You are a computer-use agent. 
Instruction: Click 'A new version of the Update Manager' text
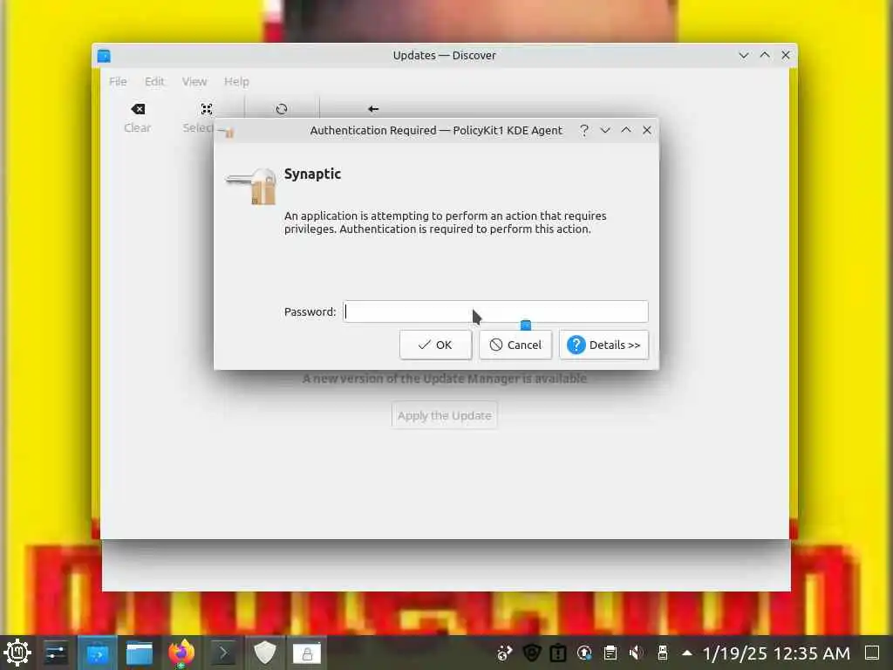[x=445, y=379]
